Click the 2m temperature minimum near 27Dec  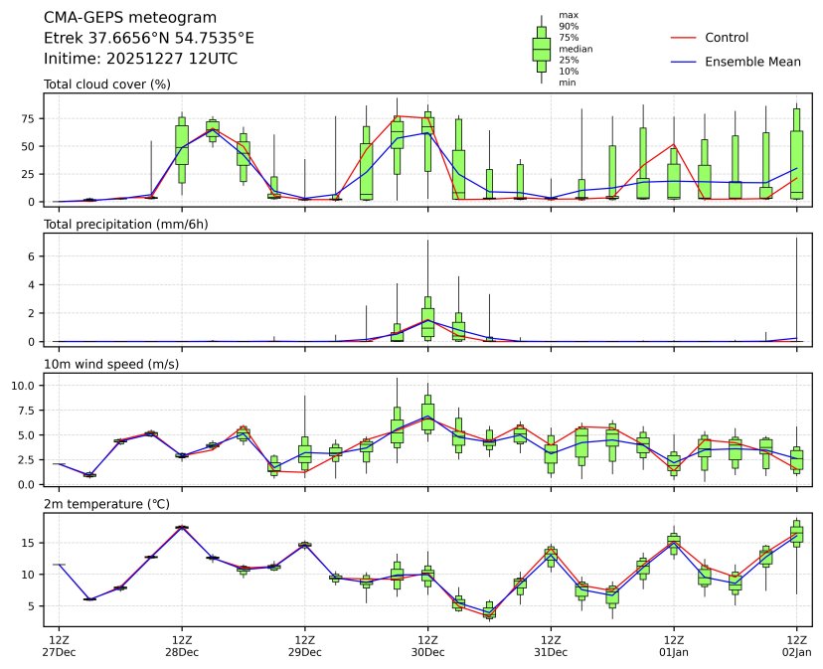89,598
